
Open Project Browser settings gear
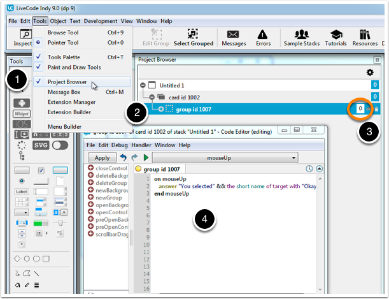point(370,73)
